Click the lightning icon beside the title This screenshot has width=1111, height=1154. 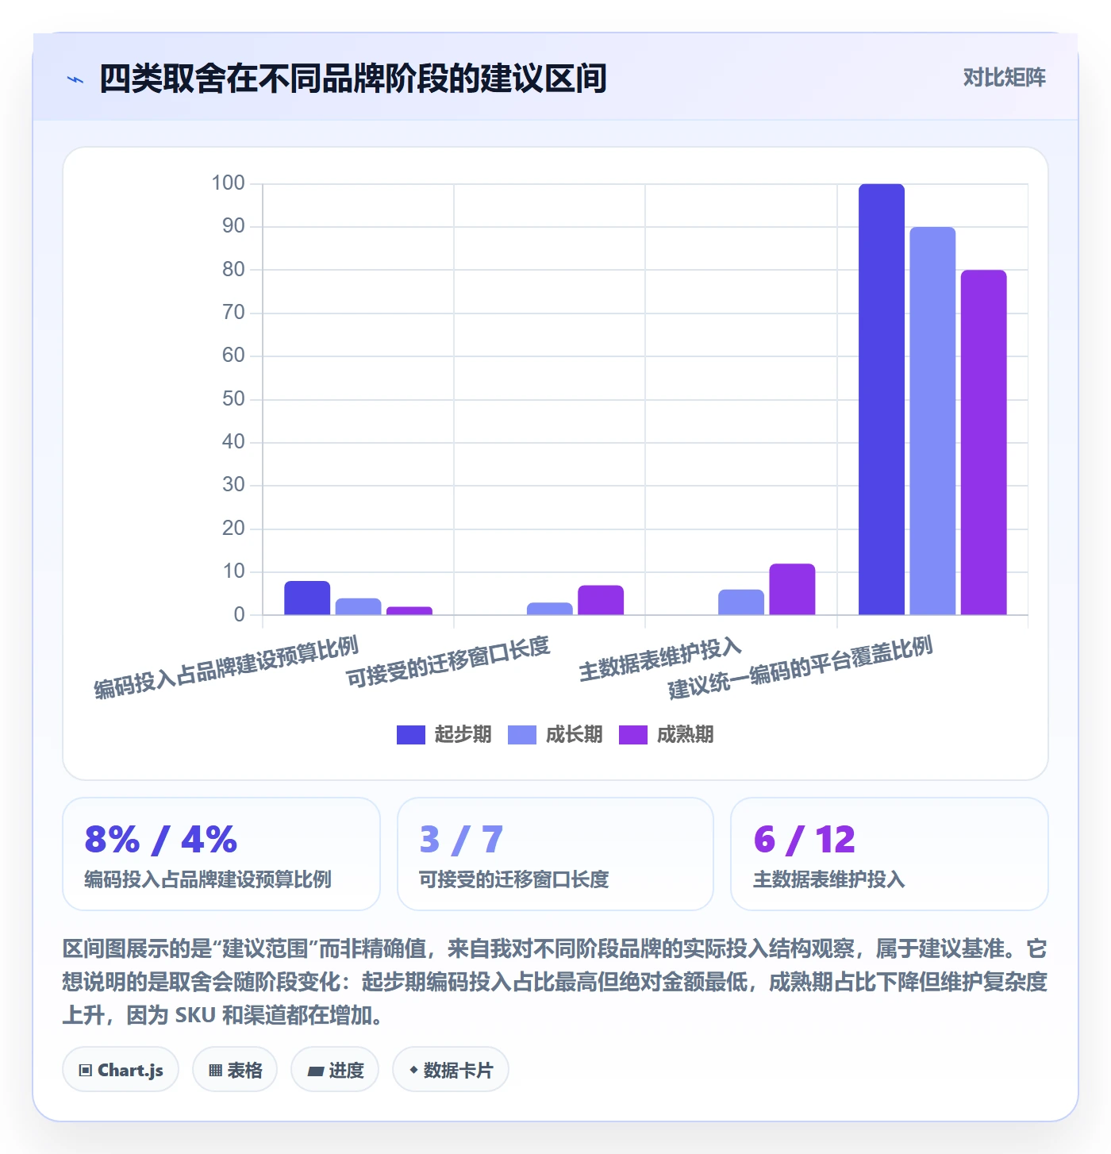(x=75, y=79)
